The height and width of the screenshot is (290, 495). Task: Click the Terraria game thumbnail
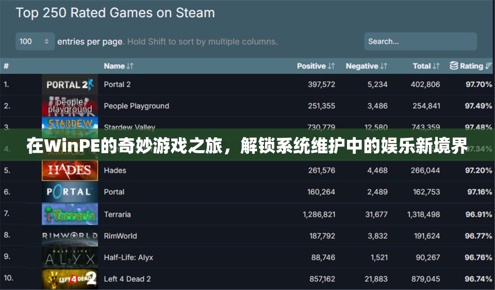(x=70, y=214)
